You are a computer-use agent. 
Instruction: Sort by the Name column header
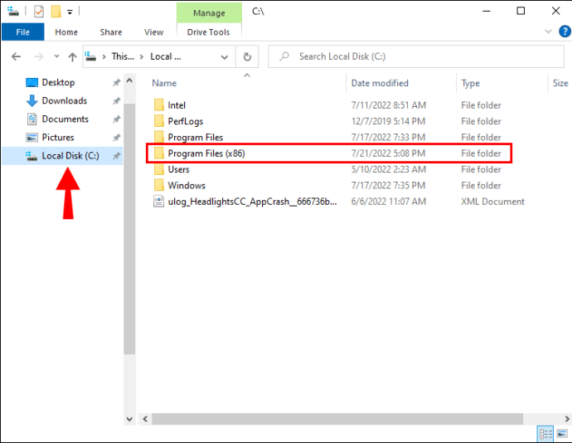tap(164, 83)
